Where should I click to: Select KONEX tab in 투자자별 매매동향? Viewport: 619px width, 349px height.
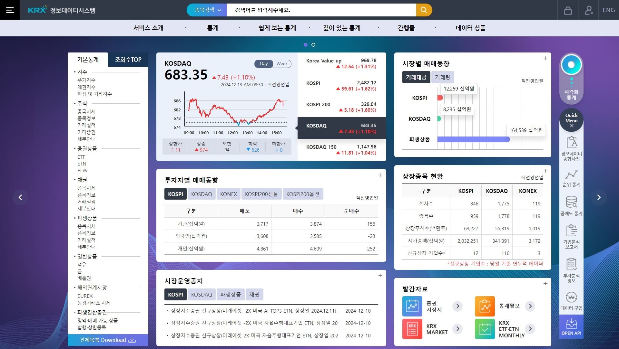229,194
